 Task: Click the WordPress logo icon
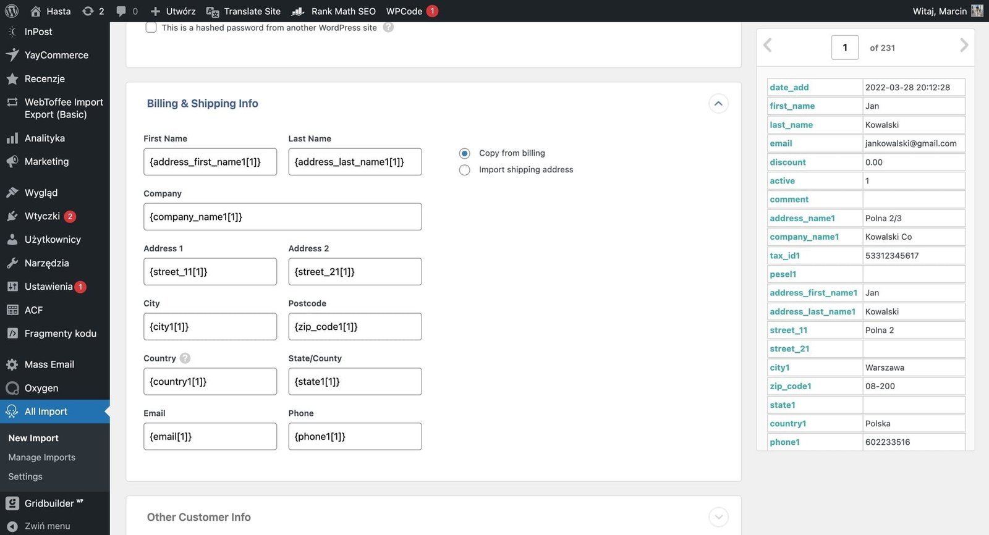coord(12,11)
